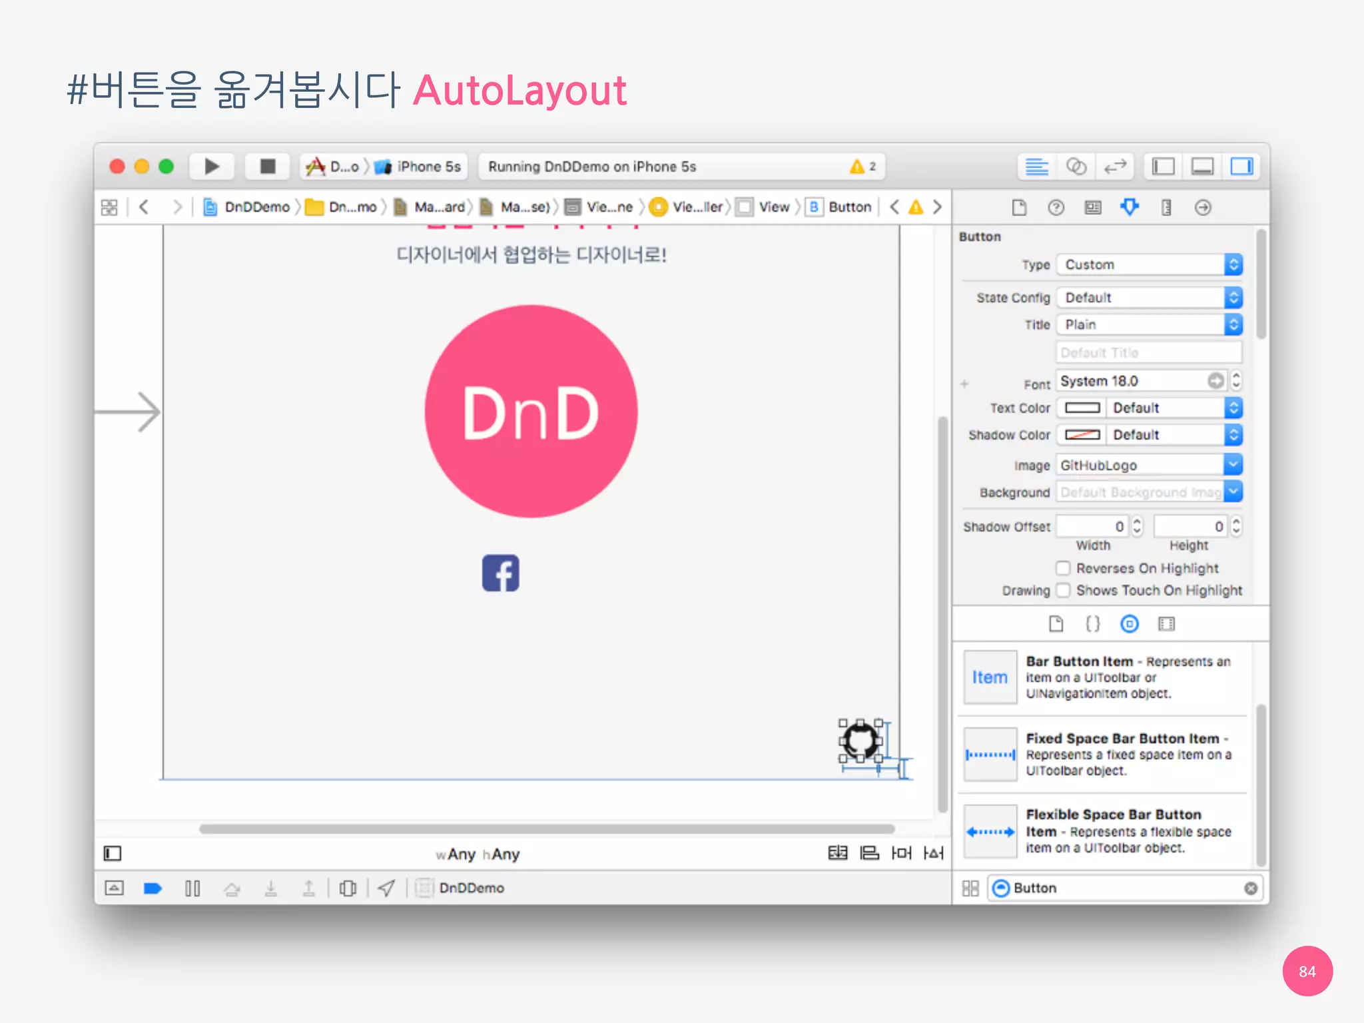The image size is (1364, 1023).
Task: Open the Stack button in canvas bar
Action: tap(838, 853)
